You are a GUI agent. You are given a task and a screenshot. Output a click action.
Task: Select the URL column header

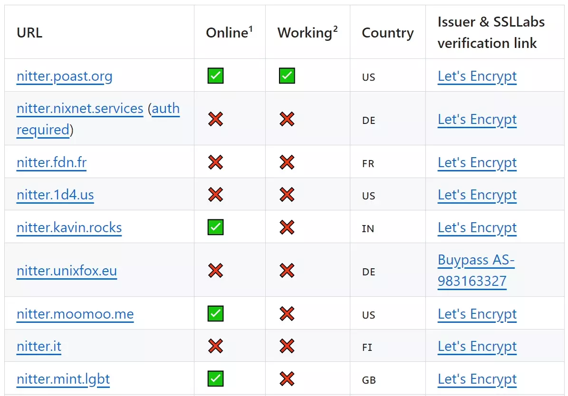point(29,32)
